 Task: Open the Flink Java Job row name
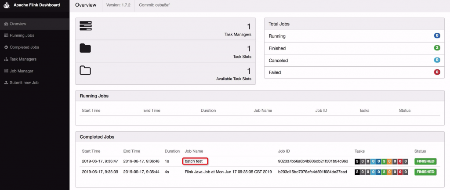(x=228, y=172)
